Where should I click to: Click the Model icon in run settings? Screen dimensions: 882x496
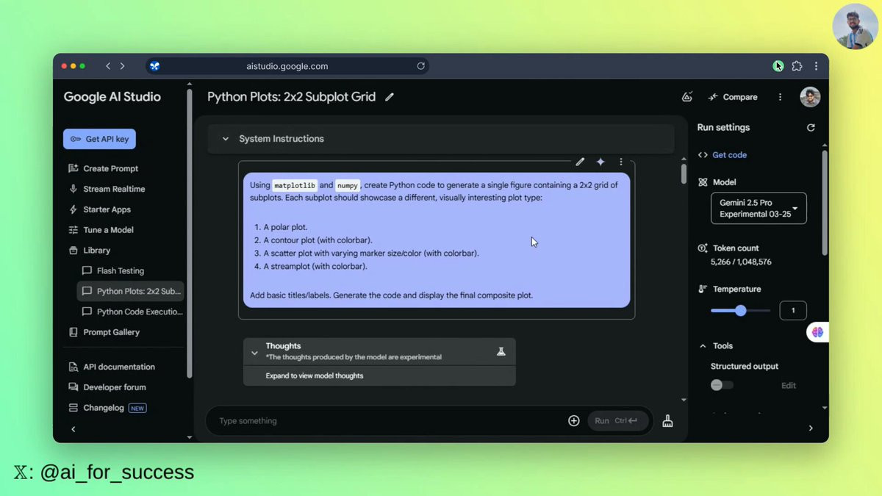(703, 182)
